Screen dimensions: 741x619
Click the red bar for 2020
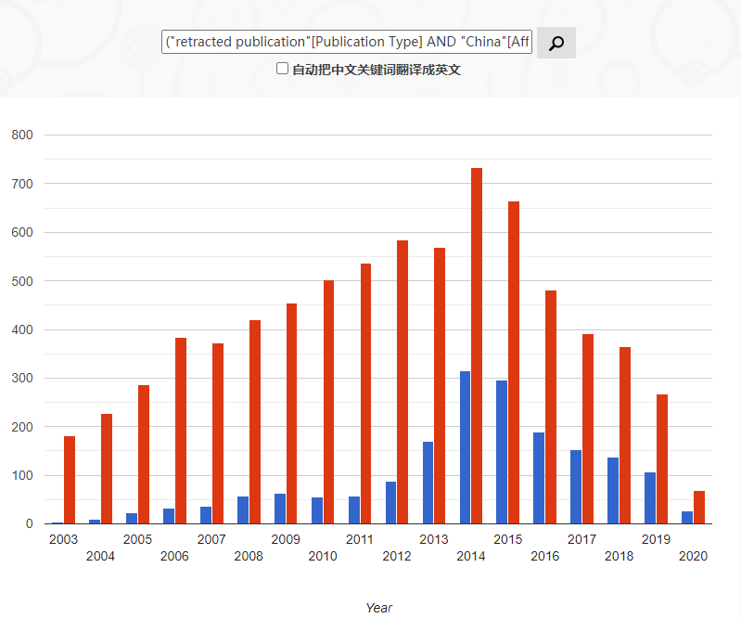pos(699,507)
